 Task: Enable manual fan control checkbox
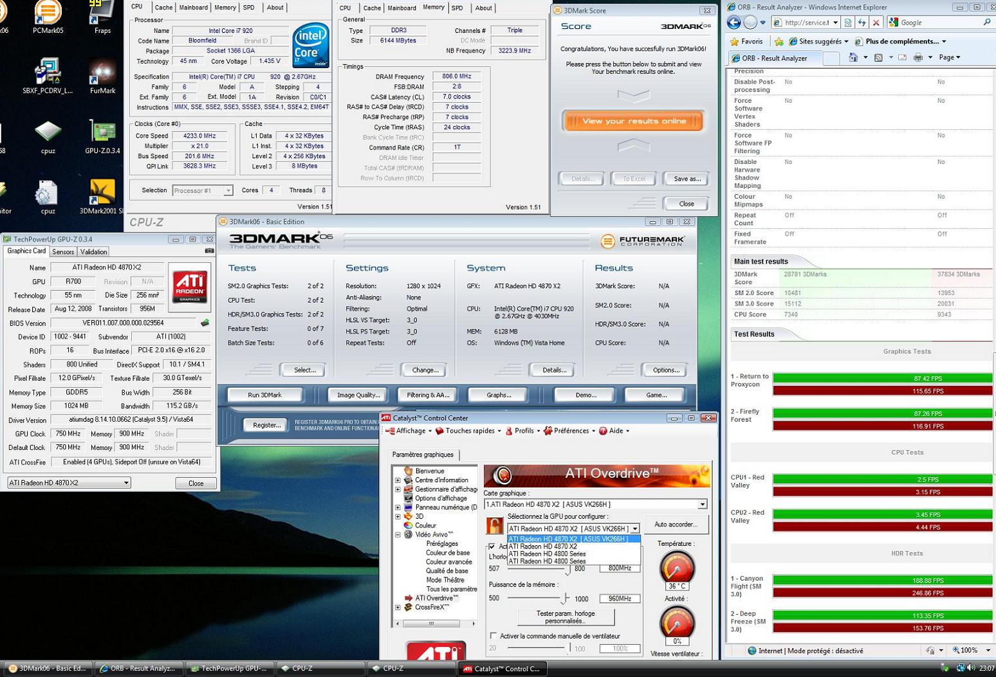(x=493, y=636)
